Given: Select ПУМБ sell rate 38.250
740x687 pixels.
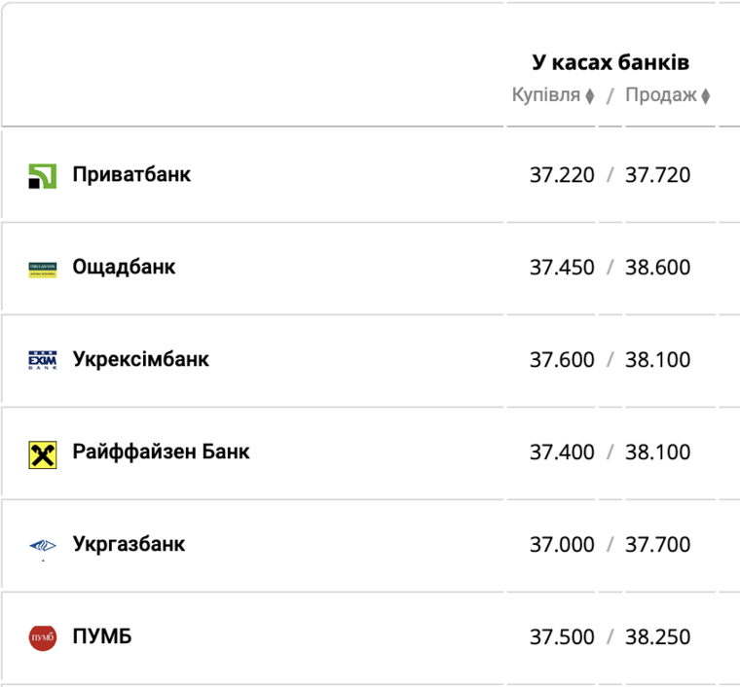Looking at the screenshot, I should point(657,637).
